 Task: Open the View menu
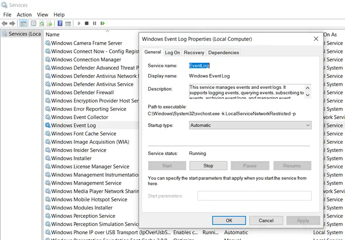coord(42,15)
